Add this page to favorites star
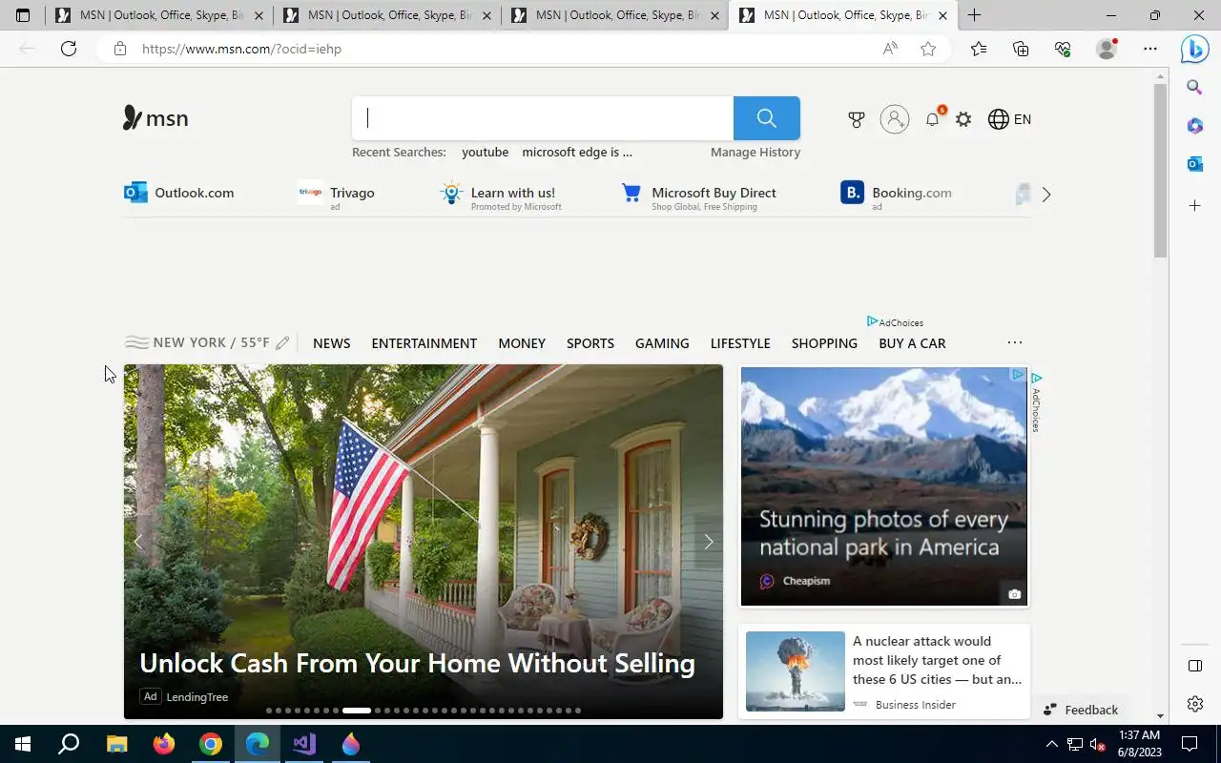Screen dimensions: 1221x763 pos(928,49)
